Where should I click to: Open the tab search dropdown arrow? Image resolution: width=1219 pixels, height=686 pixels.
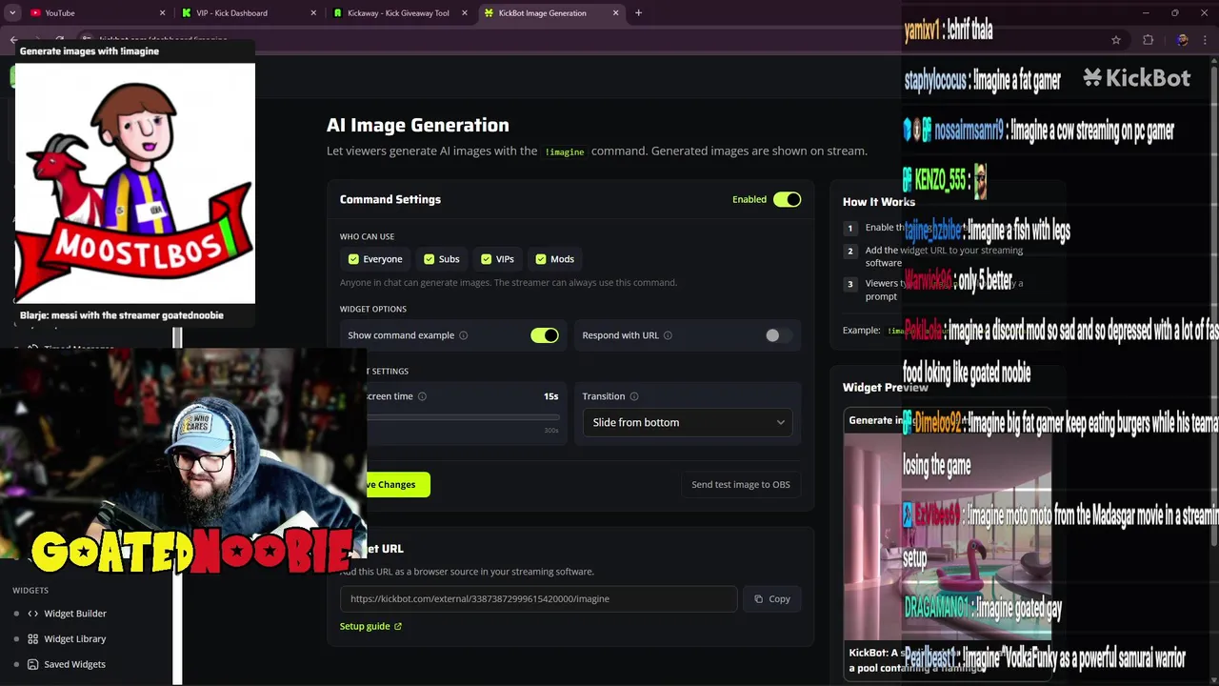coord(12,13)
